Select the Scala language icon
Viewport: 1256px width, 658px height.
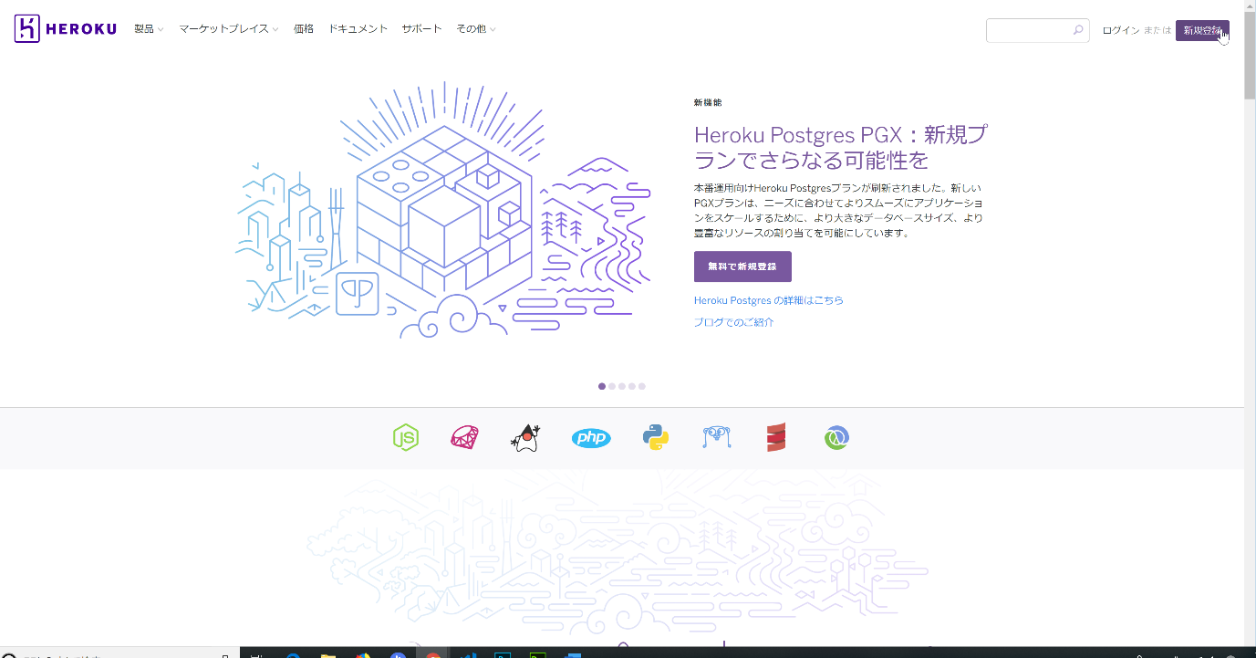[776, 438]
